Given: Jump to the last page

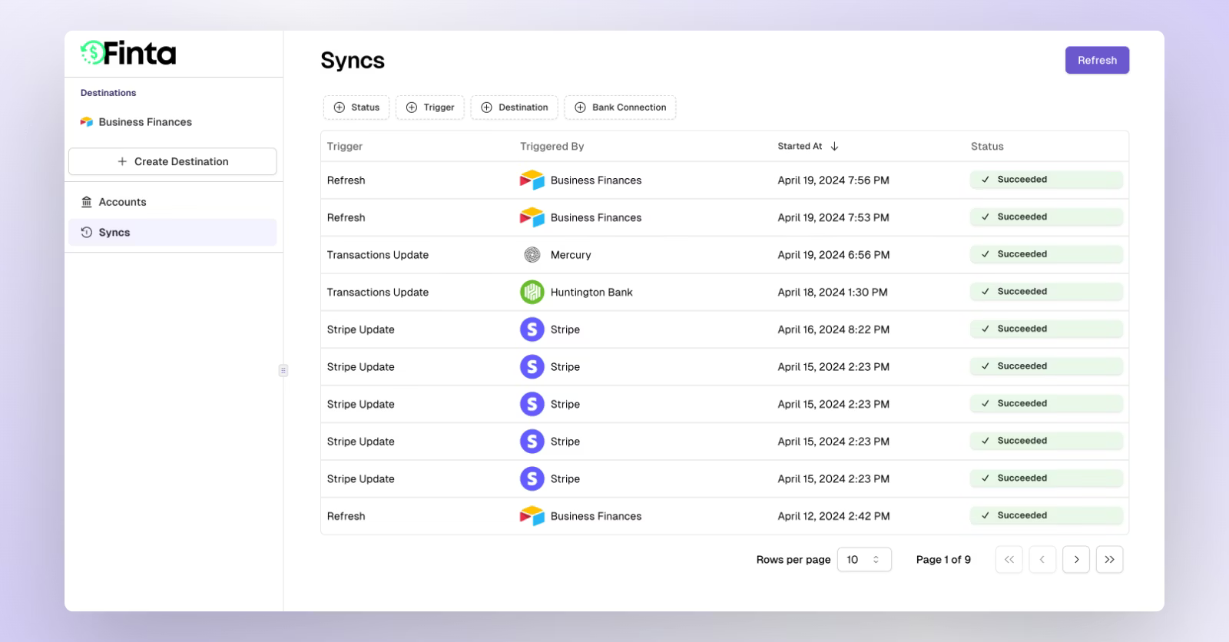Looking at the screenshot, I should tap(1109, 560).
